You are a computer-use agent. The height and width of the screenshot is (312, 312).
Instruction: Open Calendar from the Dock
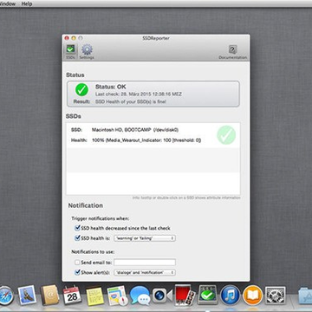pyautogui.click(x=72, y=296)
